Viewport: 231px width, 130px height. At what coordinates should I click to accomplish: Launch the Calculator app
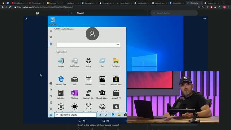[x=61, y=94]
